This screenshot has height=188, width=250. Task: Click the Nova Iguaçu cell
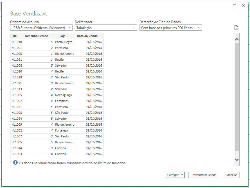(x=65, y=95)
